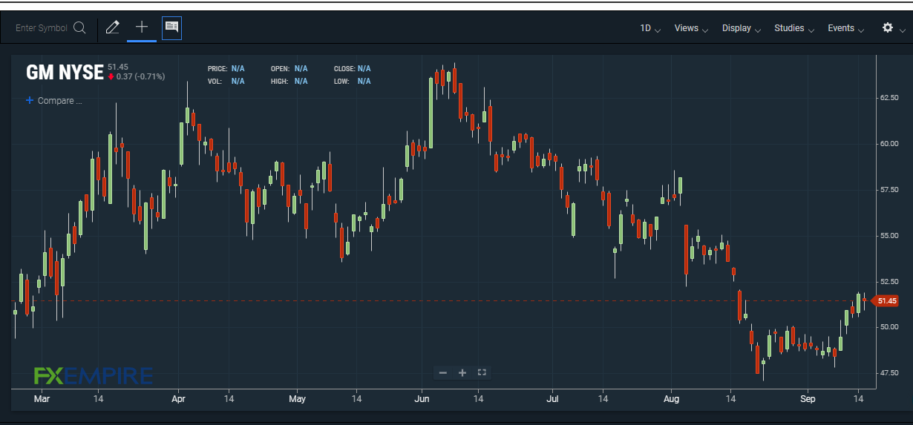Click the Jun date axis label
Viewport: 913px width, 425px height.
[422, 399]
